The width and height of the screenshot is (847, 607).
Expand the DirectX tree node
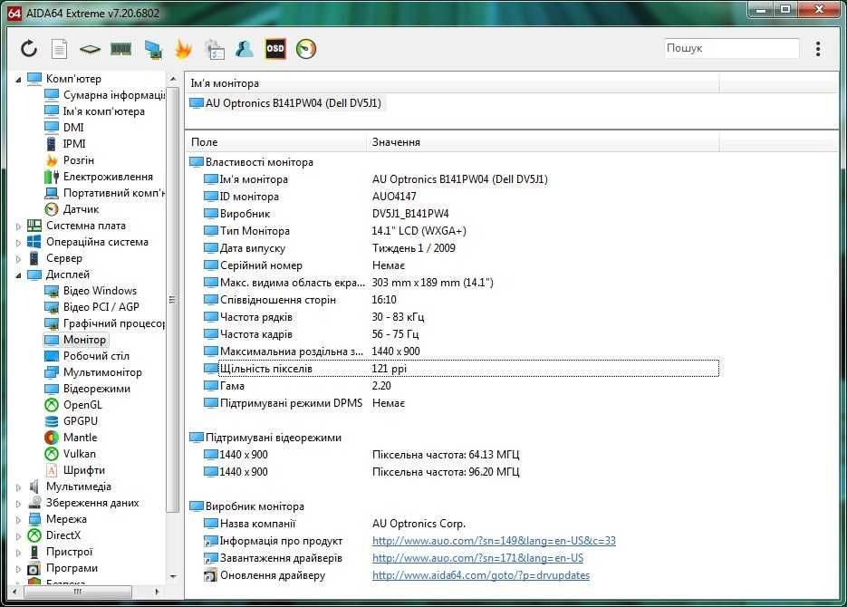(x=18, y=535)
